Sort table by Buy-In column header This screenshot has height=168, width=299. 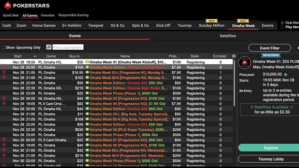(74, 56)
